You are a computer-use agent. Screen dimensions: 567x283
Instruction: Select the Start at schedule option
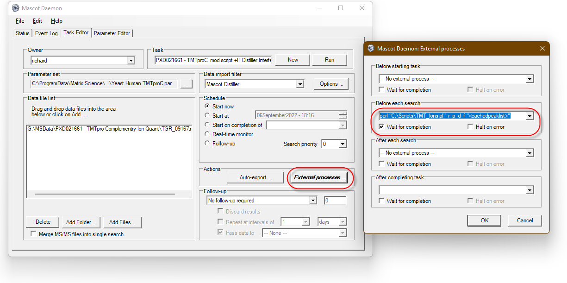tap(207, 116)
